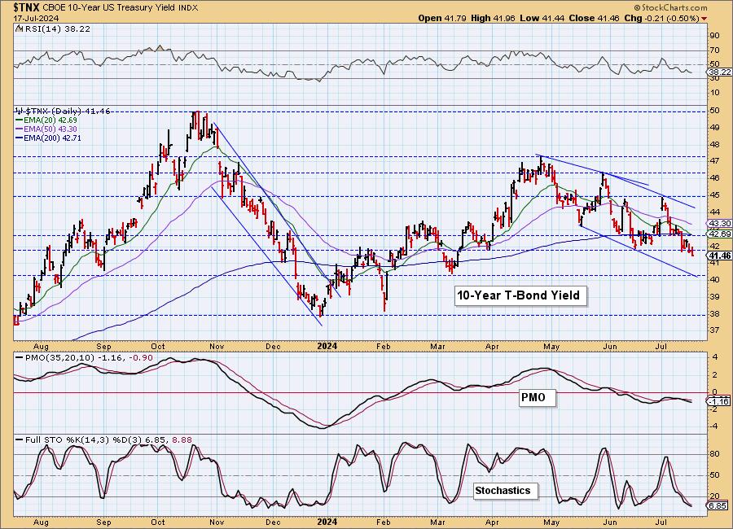Image resolution: width=733 pixels, height=529 pixels.
Task: Click the May label under the price panel
Action: point(551,347)
